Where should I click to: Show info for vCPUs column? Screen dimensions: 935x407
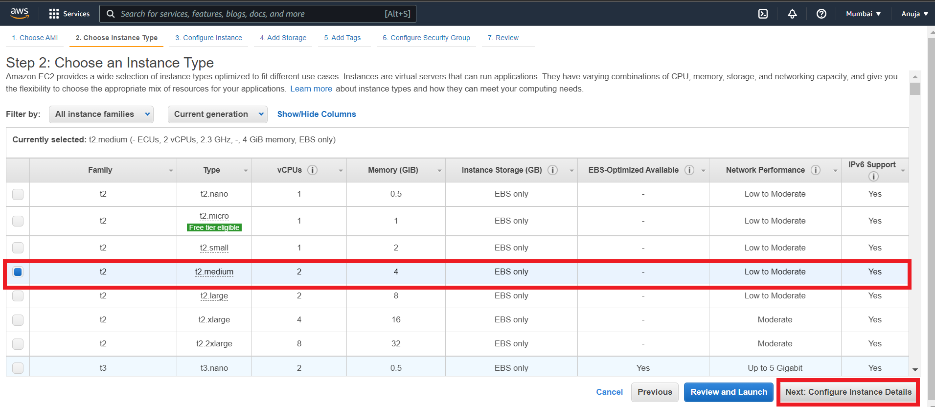click(312, 170)
